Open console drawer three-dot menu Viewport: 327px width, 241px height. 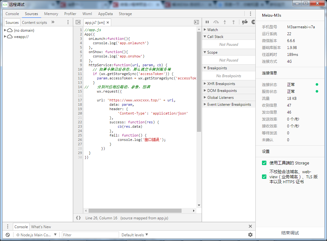coord(8,227)
